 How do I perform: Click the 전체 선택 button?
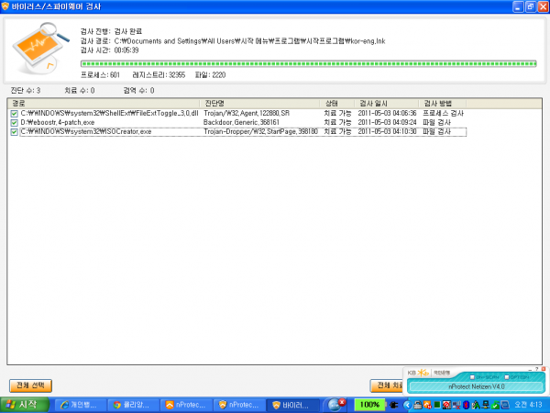[30, 385]
